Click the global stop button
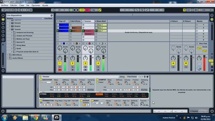The width and height of the screenshot is (215, 121). [75, 10]
